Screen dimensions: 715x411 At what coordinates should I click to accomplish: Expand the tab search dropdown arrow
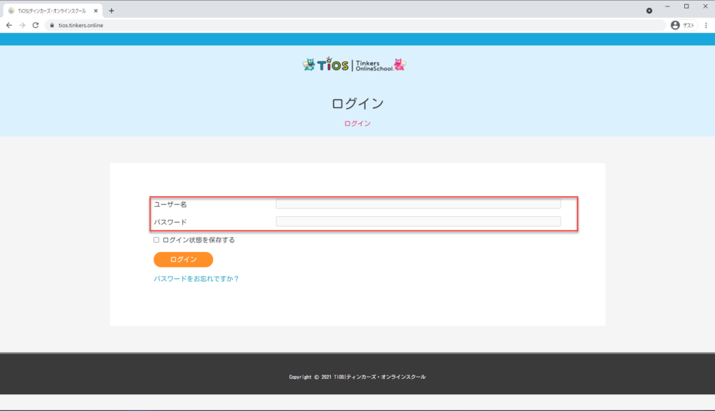click(649, 10)
